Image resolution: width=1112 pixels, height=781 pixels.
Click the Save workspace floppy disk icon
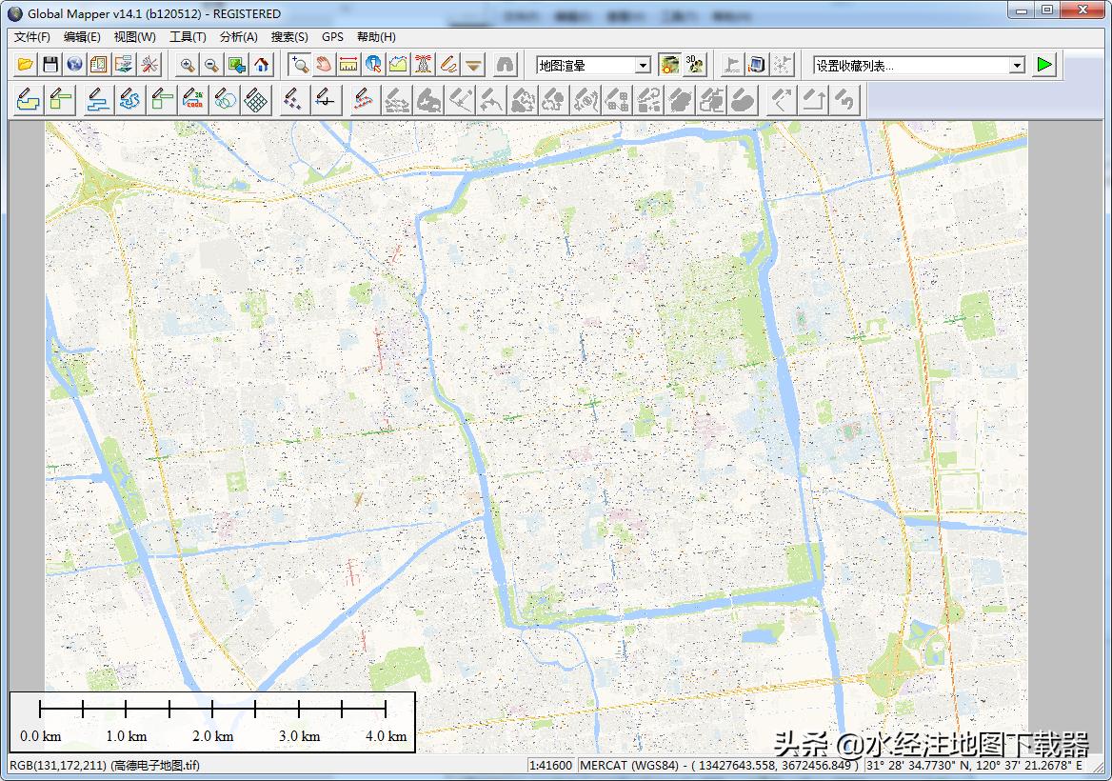point(50,65)
